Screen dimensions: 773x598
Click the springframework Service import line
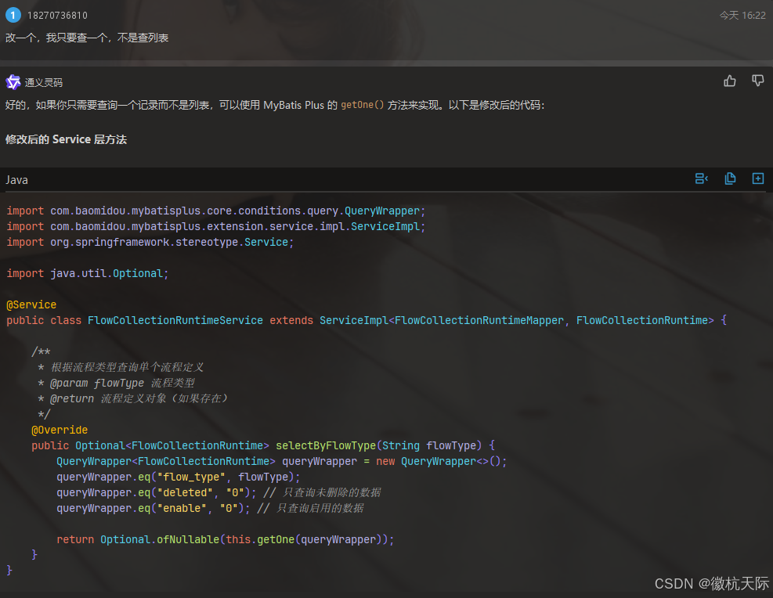tap(150, 243)
